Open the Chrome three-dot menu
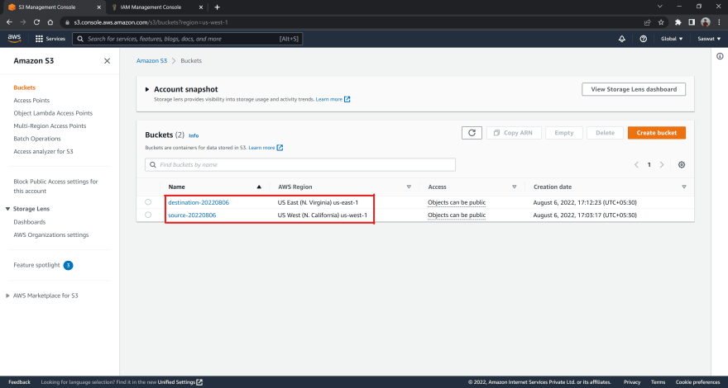The height and width of the screenshot is (388, 728). click(719, 22)
